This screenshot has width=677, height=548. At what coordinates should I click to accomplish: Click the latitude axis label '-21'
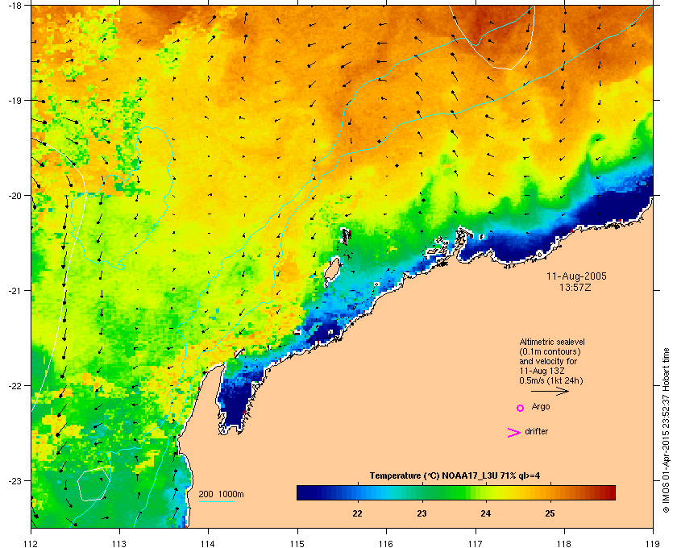click(x=14, y=290)
